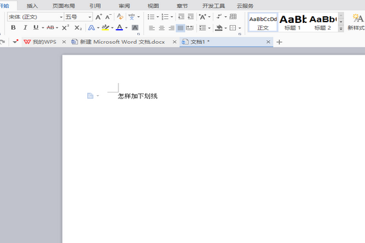
Task: Open the 页面布局 ribbon tab
Action: coord(64,6)
